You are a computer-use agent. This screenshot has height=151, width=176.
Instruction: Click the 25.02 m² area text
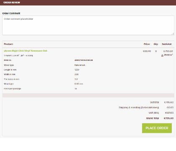(x=168, y=55)
